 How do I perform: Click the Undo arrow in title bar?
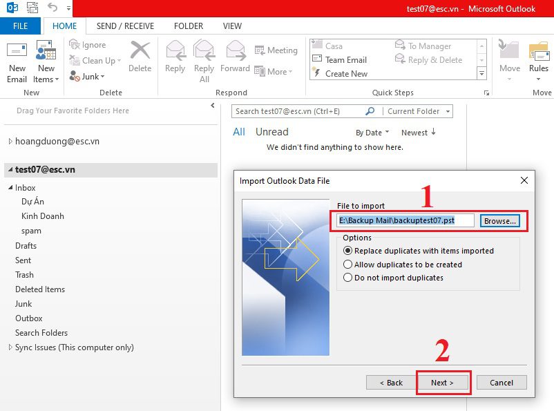(52, 8)
